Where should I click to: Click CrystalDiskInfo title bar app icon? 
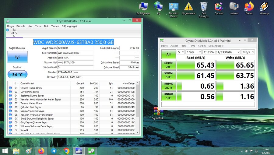click(8, 21)
